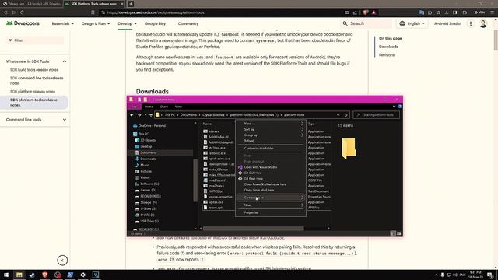Choose Properties in the context menu
Viewport: 498px width, 280px height.
pos(271,212)
